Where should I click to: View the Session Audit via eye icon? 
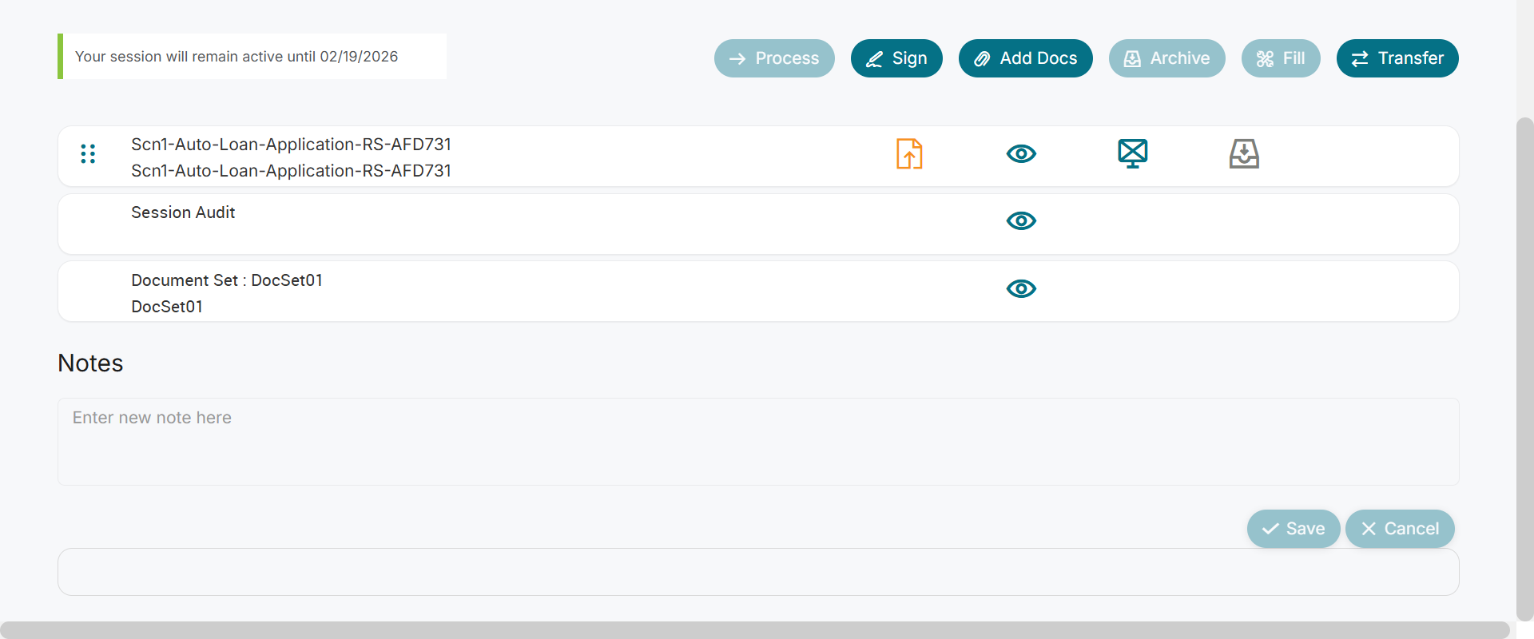click(x=1021, y=220)
